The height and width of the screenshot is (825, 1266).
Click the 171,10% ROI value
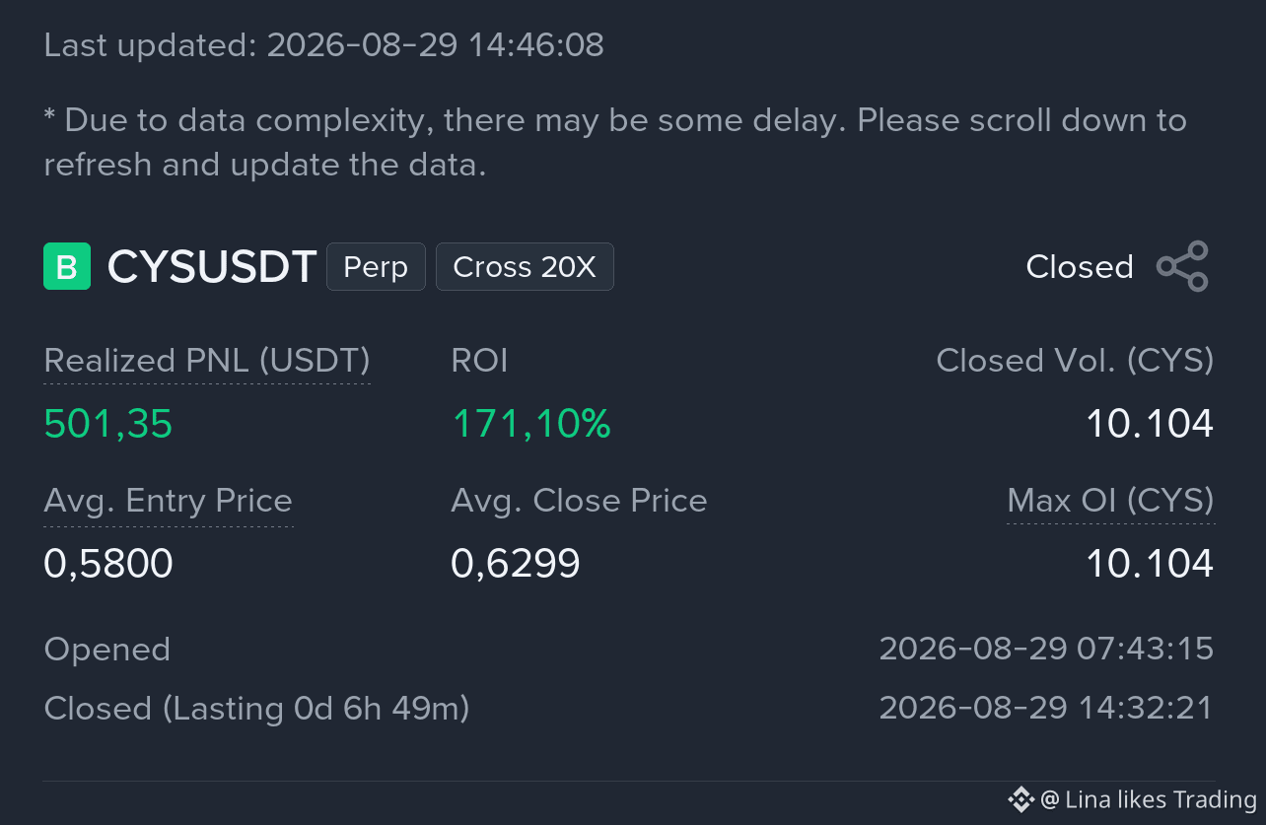point(531,424)
